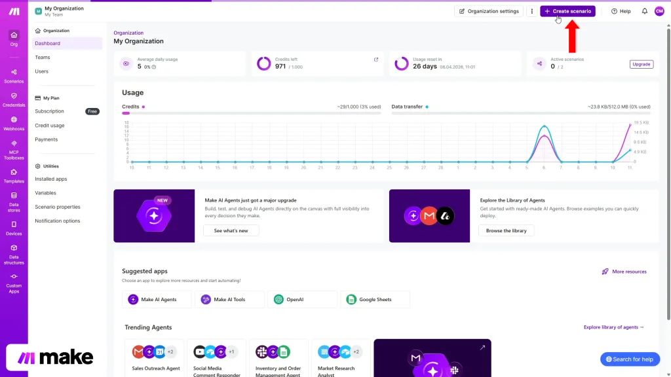Open Subscription under My Plan

49,111
